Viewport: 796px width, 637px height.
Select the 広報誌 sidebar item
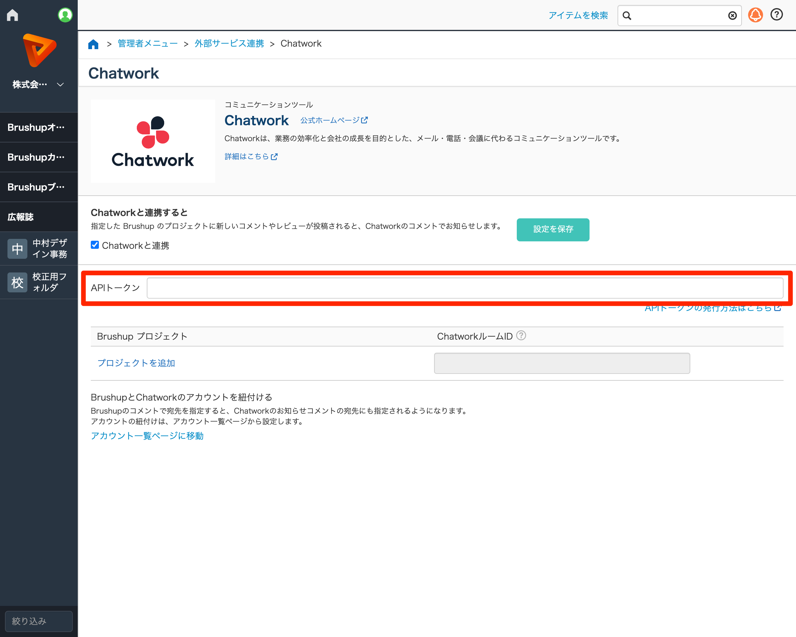click(x=39, y=217)
